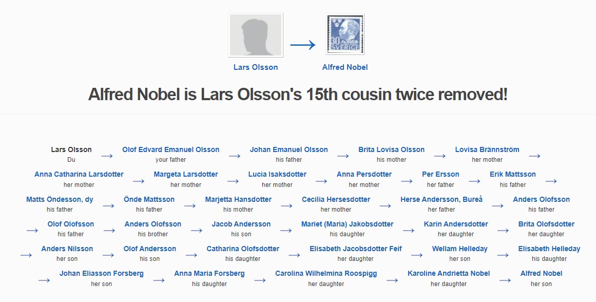Open Karoline Andrietta Nobel link
The image size is (596, 302).
click(x=449, y=273)
